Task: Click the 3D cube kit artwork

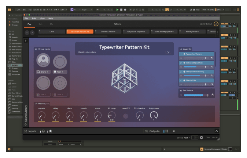Action: pos(125,78)
